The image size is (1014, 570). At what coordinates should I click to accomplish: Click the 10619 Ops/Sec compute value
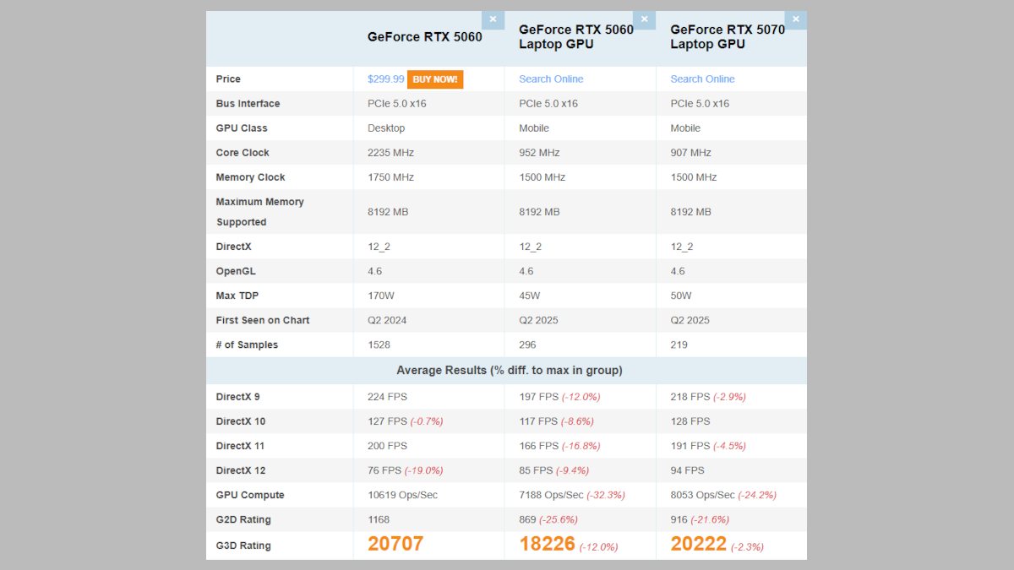pyautogui.click(x=402, y=495)
